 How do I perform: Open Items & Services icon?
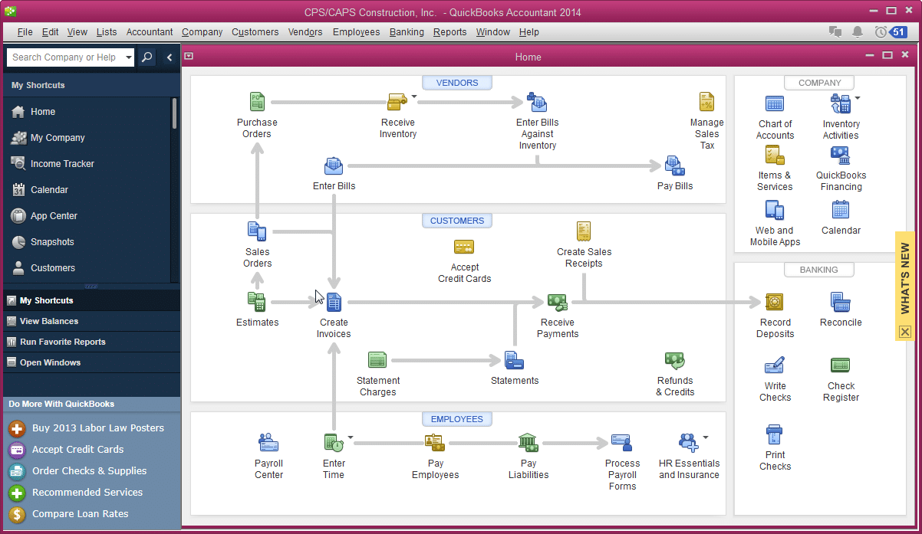775,156
